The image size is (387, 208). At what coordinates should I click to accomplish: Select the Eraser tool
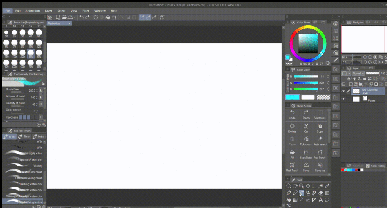click(320, 193)
